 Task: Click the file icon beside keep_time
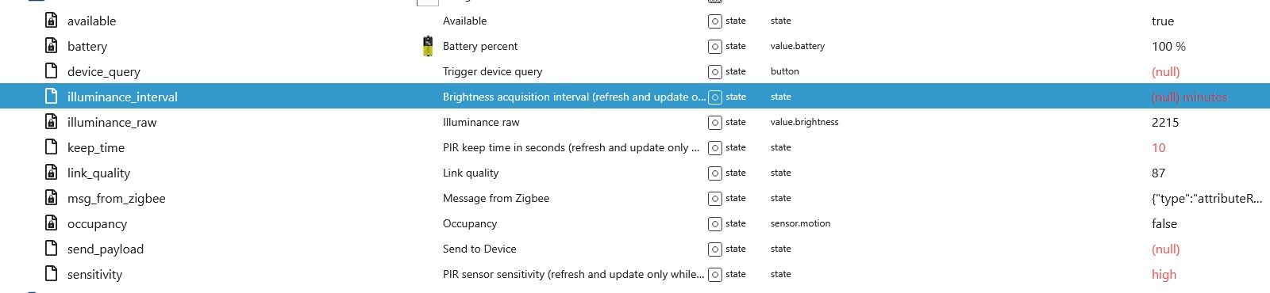52,147
